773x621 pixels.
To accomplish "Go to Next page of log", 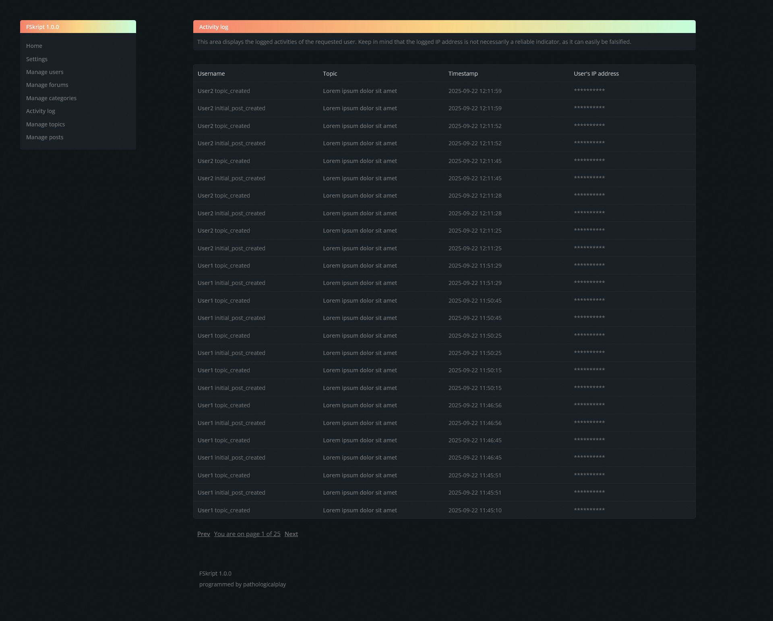I will 291,534.
